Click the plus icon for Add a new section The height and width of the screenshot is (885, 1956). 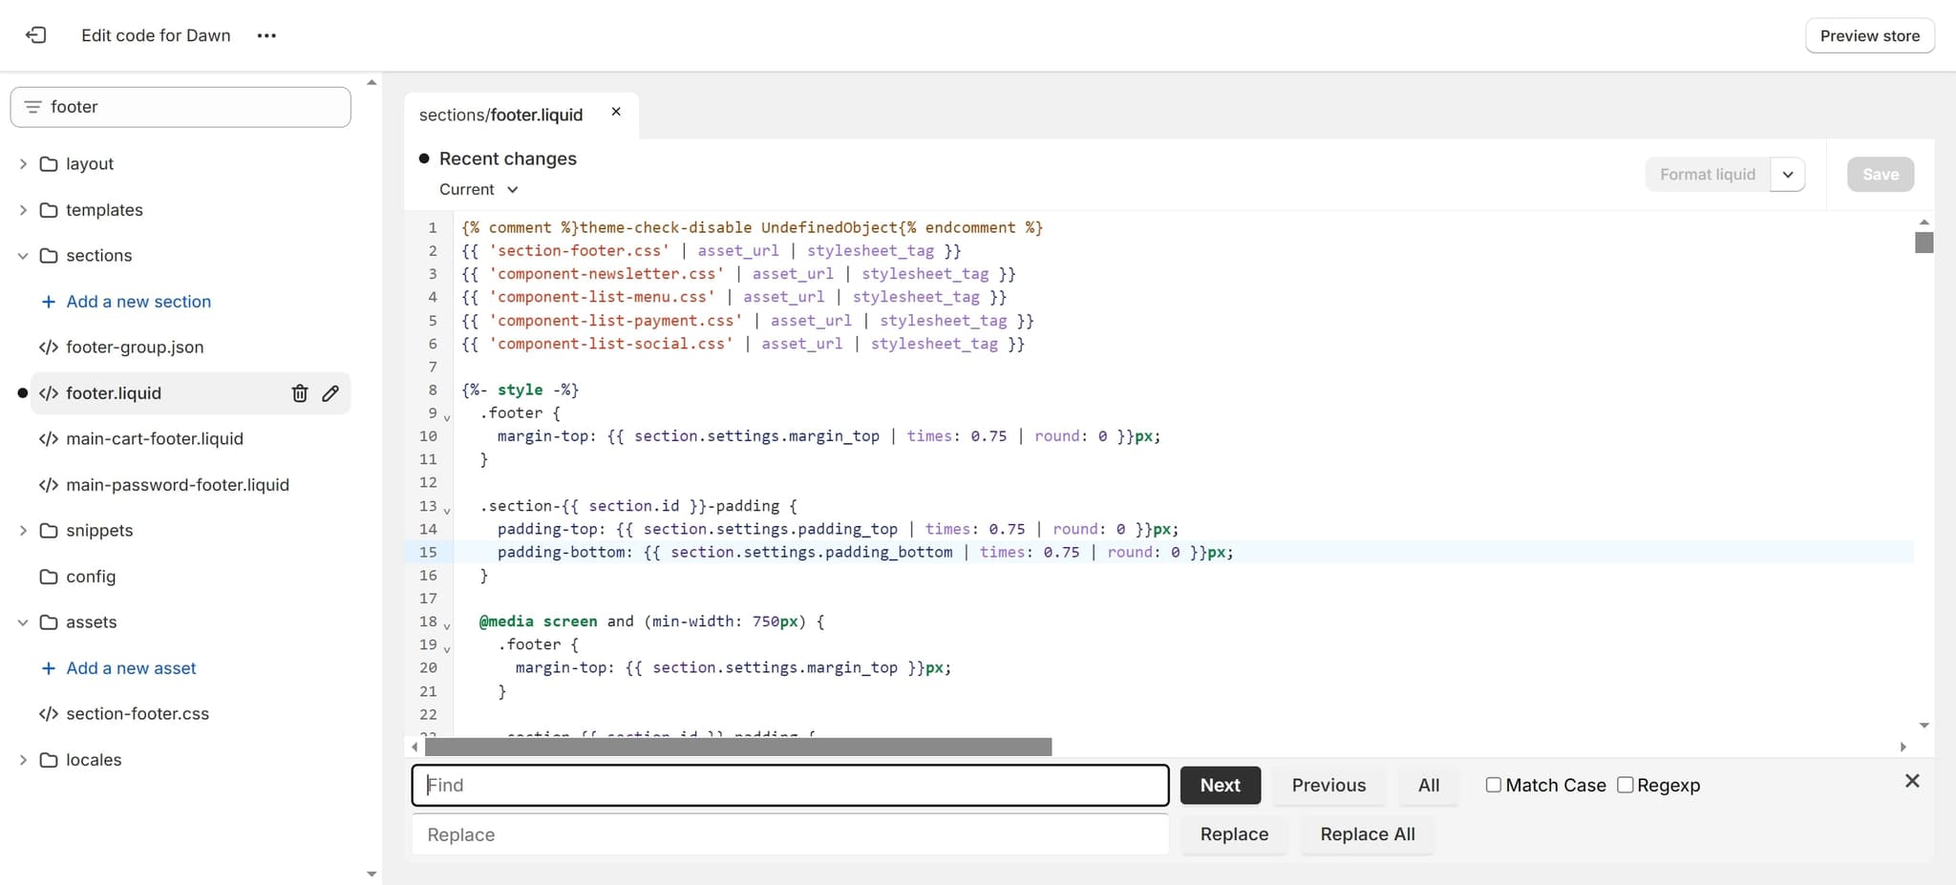coord(48,301)
